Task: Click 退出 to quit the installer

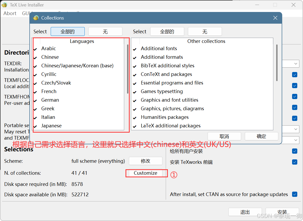Action: coord(245,212)
